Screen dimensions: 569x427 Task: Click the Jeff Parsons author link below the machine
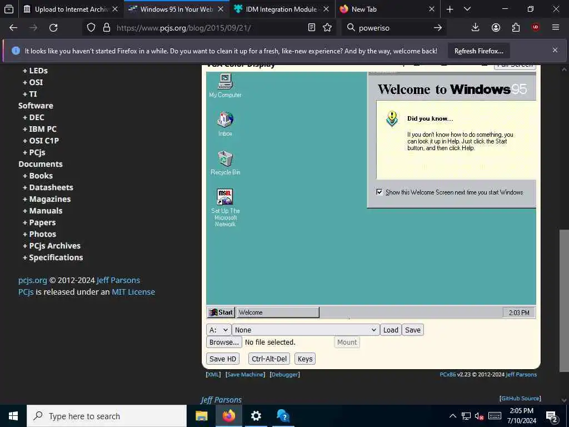[x=221, y=400]
